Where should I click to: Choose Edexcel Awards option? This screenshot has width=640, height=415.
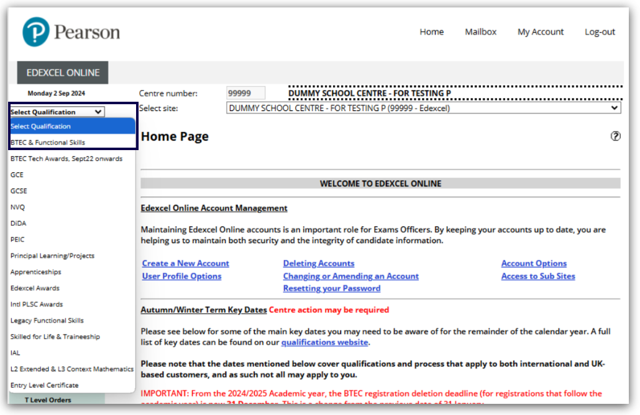(x=73, y=288)
